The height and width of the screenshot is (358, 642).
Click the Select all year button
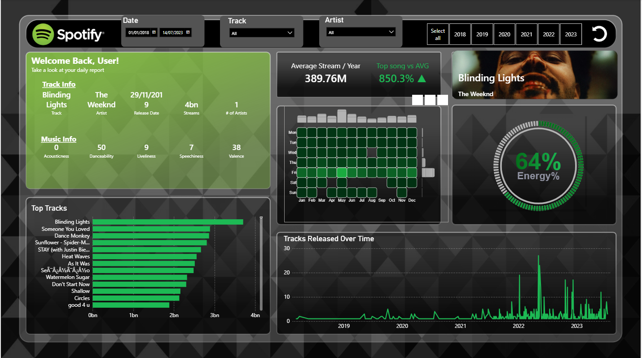tap(438, 34)
